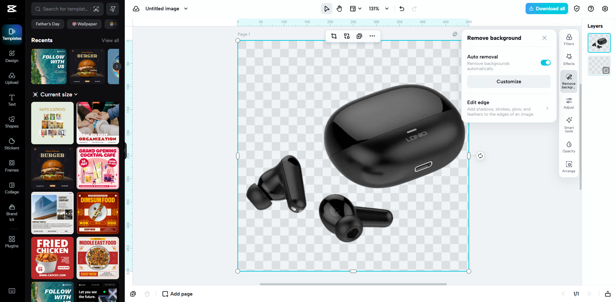
Task: Open the Follow With Us recent template
Action: click(49, 67)
